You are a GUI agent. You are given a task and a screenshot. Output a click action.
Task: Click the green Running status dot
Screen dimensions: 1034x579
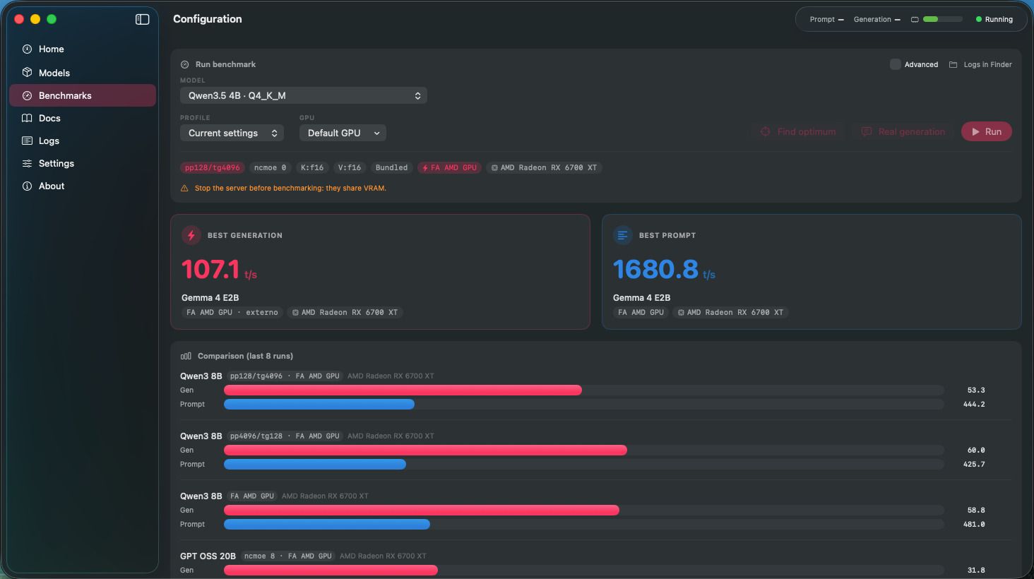[979, 19]
